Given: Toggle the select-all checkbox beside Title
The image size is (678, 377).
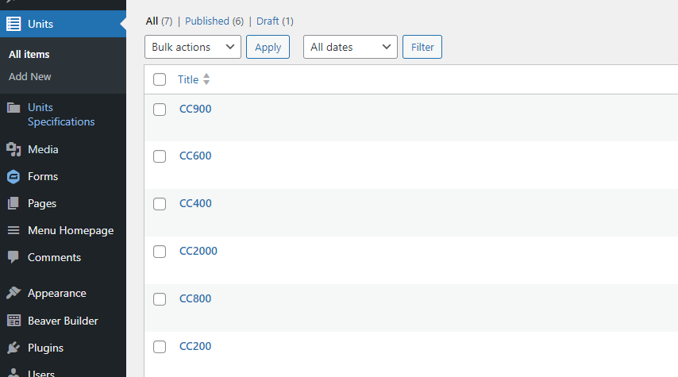Looking at the screenshot, I should tap(160, 79).
